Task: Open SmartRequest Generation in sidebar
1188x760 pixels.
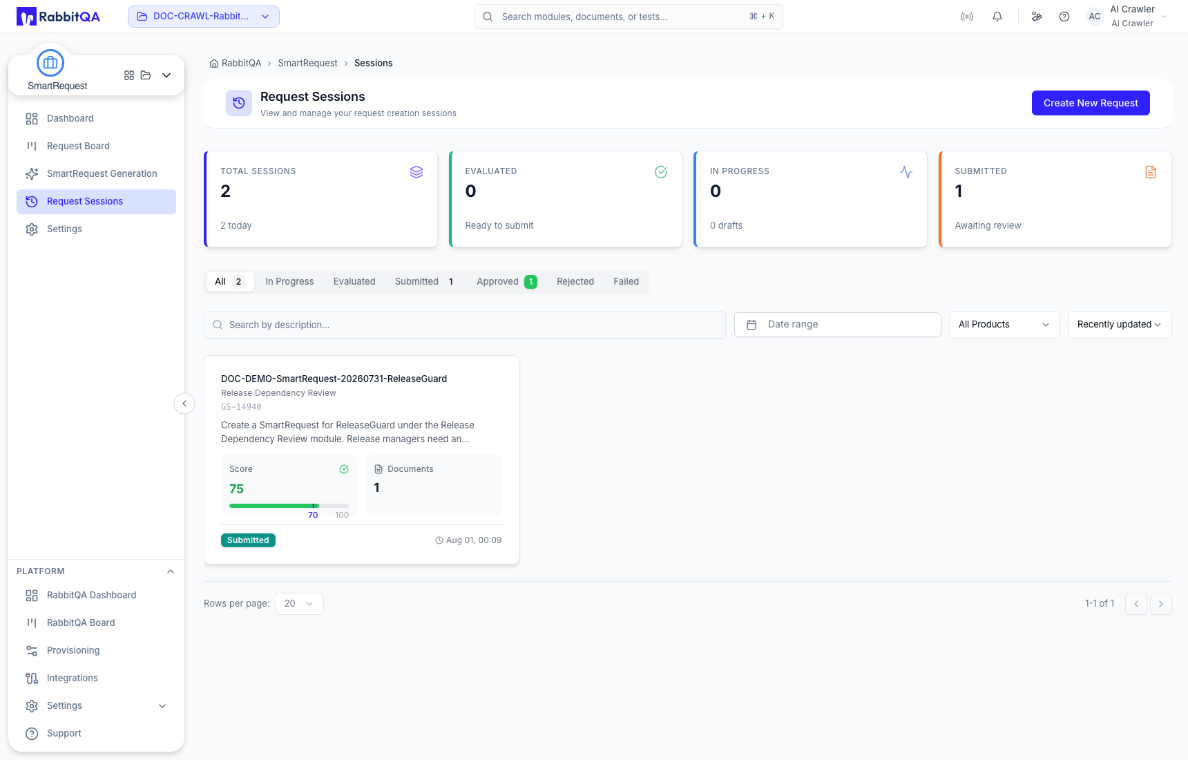Action: [x=96, y=174]
